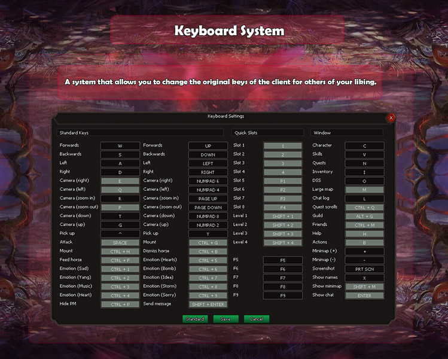The height and width of the screenshot is (359, 448).
Task: Close the Keyboard Settings window
Action: (x=391, y=118)
